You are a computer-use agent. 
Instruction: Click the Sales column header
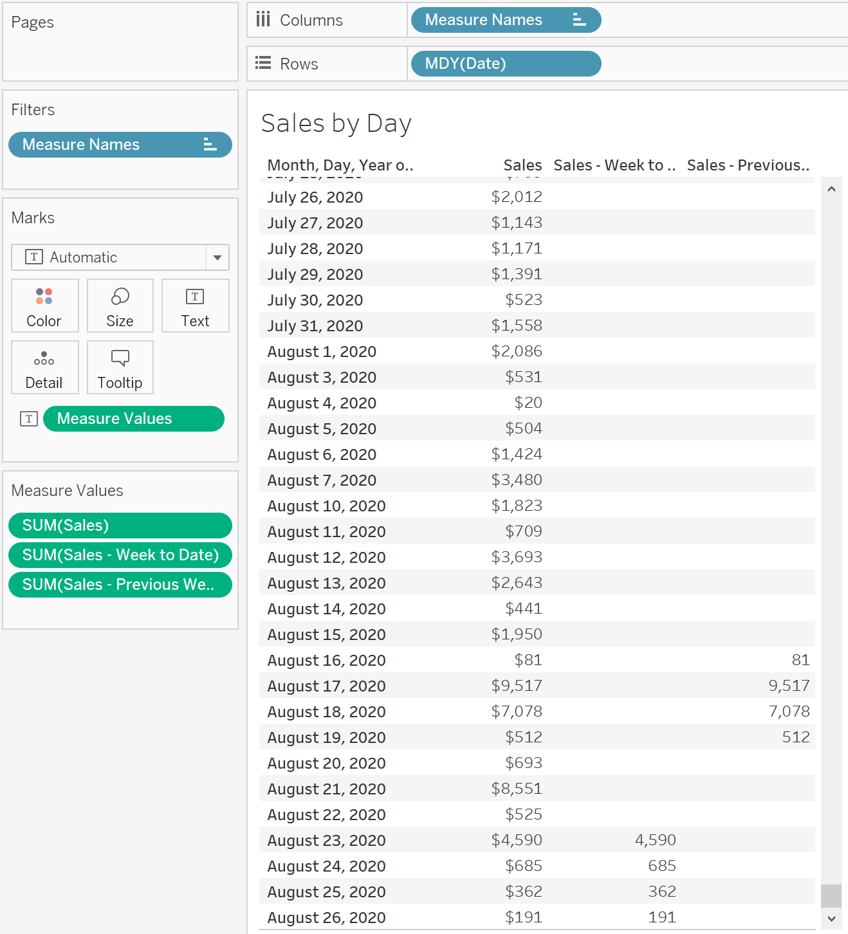click(x=522, y=165)
